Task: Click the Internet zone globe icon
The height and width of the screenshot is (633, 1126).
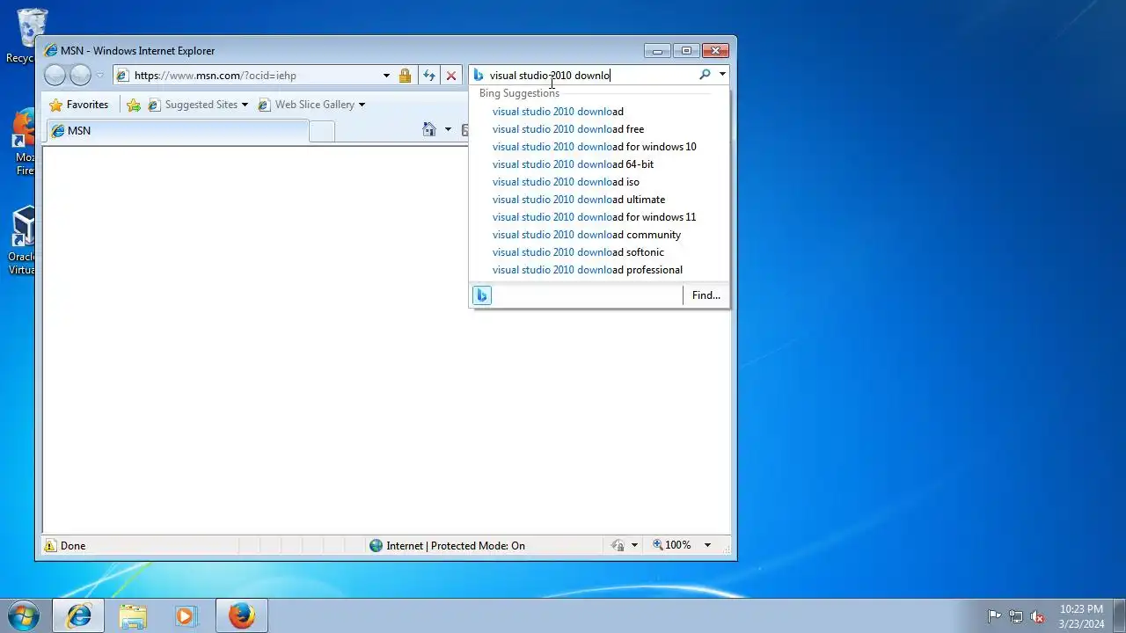Action: click(x=377, y=546)
